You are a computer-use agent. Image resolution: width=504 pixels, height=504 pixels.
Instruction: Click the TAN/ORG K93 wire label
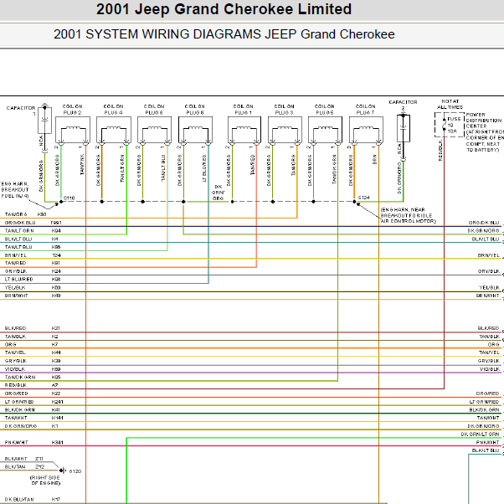coord(26,214)
